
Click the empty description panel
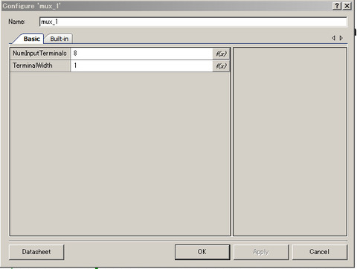pyautogui.click(x=290, y=142)
